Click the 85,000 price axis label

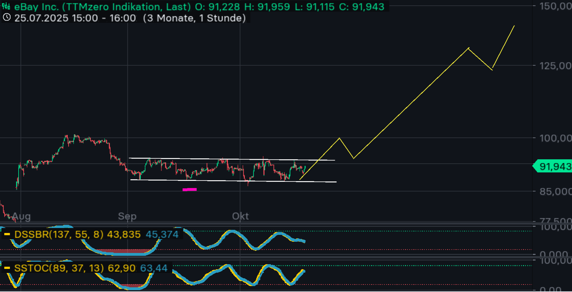[x=555, y=191]
